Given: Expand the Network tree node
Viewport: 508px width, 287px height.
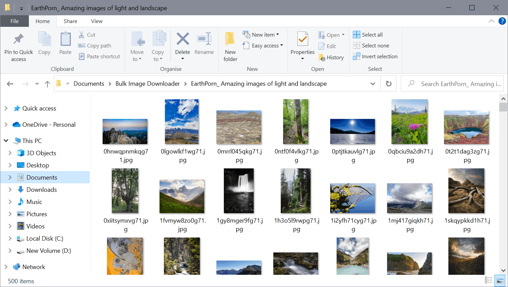Looking at the screenshot, I should (x=6, y=267).
